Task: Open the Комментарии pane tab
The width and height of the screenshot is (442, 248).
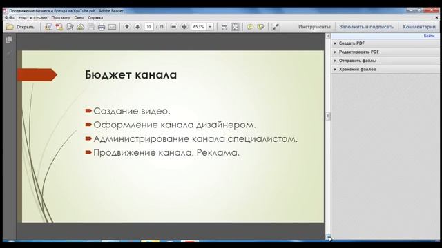Action: [419, 27]
